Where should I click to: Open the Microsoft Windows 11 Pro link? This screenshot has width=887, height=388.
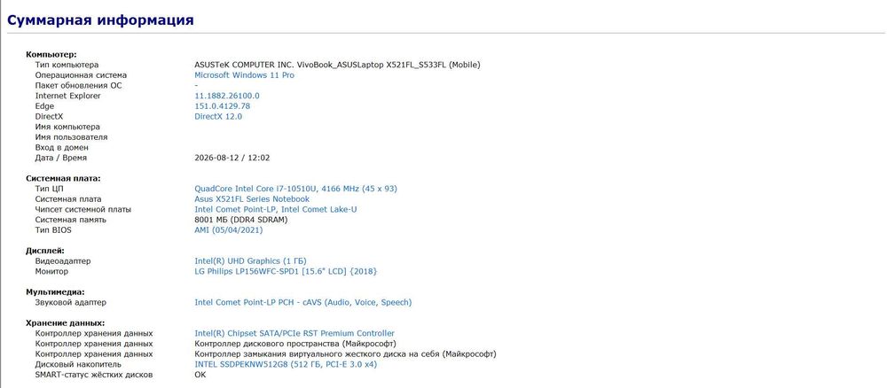pyautogui.click(x=245, y=75)
